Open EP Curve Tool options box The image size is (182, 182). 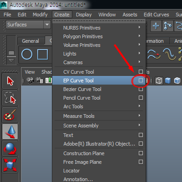(141, 81)
